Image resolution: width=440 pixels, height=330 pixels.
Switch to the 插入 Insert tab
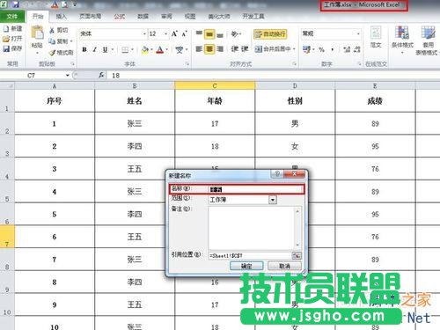coord(61,17)
